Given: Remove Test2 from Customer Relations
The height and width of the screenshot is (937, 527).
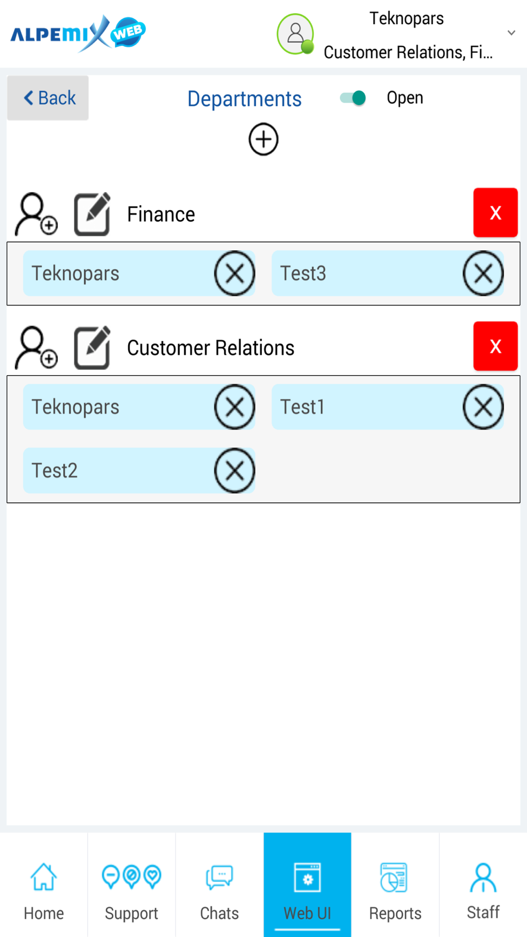Looking at the screenshot, I should coord(235,471).
